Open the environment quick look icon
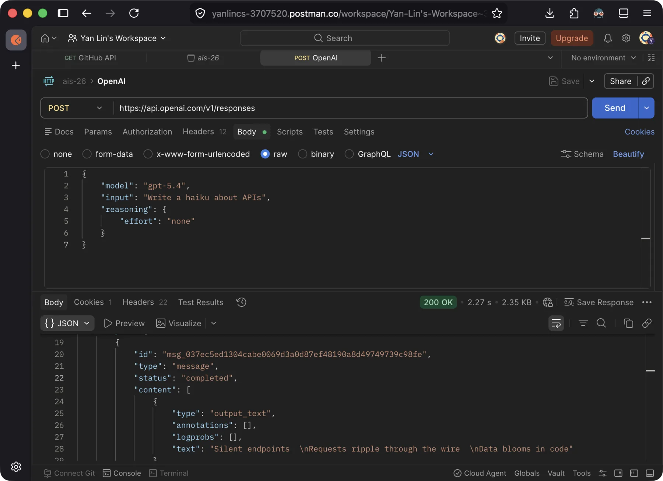The width and height of the screenshot is (663, 481). (651, 58)
